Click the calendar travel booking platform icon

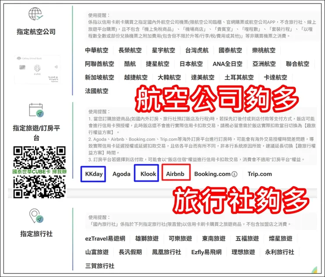pos(36,110)
